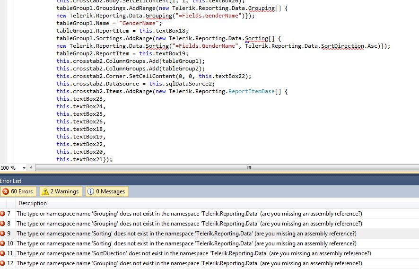419x269 pixels.
Task: Click 'SortDirection' underlined in code
Action: pos(342,46)
